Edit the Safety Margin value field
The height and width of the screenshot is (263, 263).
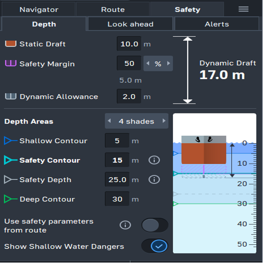(129, 63)
